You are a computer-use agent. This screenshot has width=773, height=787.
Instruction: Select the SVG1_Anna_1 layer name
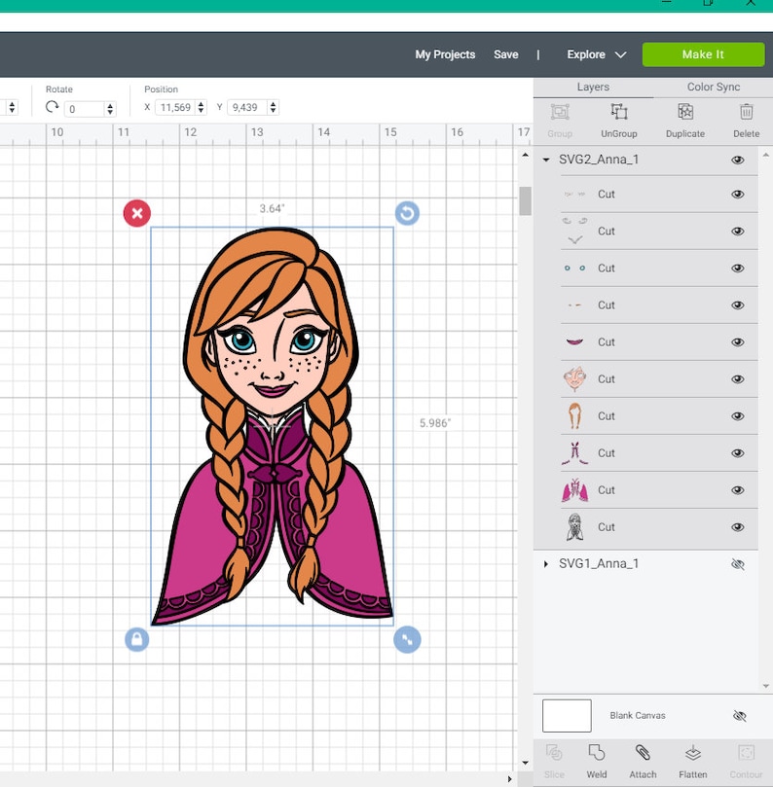pos(599,563)
